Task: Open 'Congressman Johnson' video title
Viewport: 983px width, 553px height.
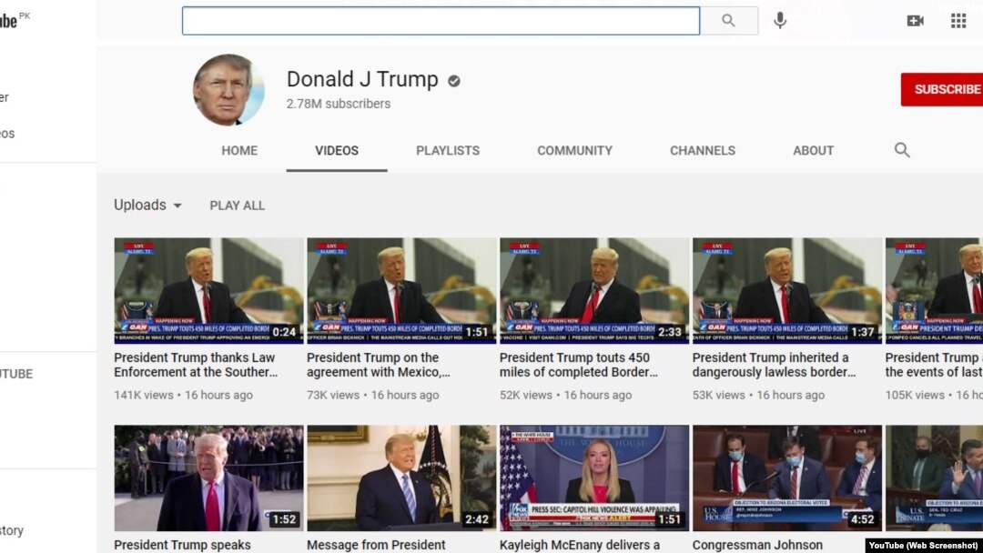Action: coord(757,545)
